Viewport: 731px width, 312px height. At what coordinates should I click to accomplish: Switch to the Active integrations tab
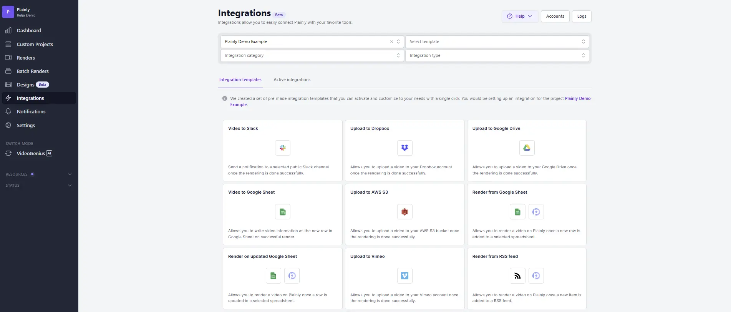point(292,80)
